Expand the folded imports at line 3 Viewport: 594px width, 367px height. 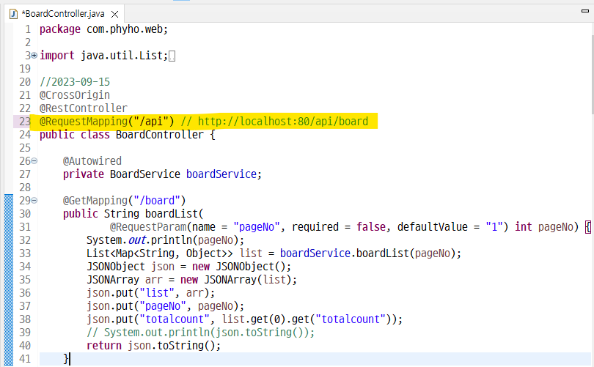point(34,56)
